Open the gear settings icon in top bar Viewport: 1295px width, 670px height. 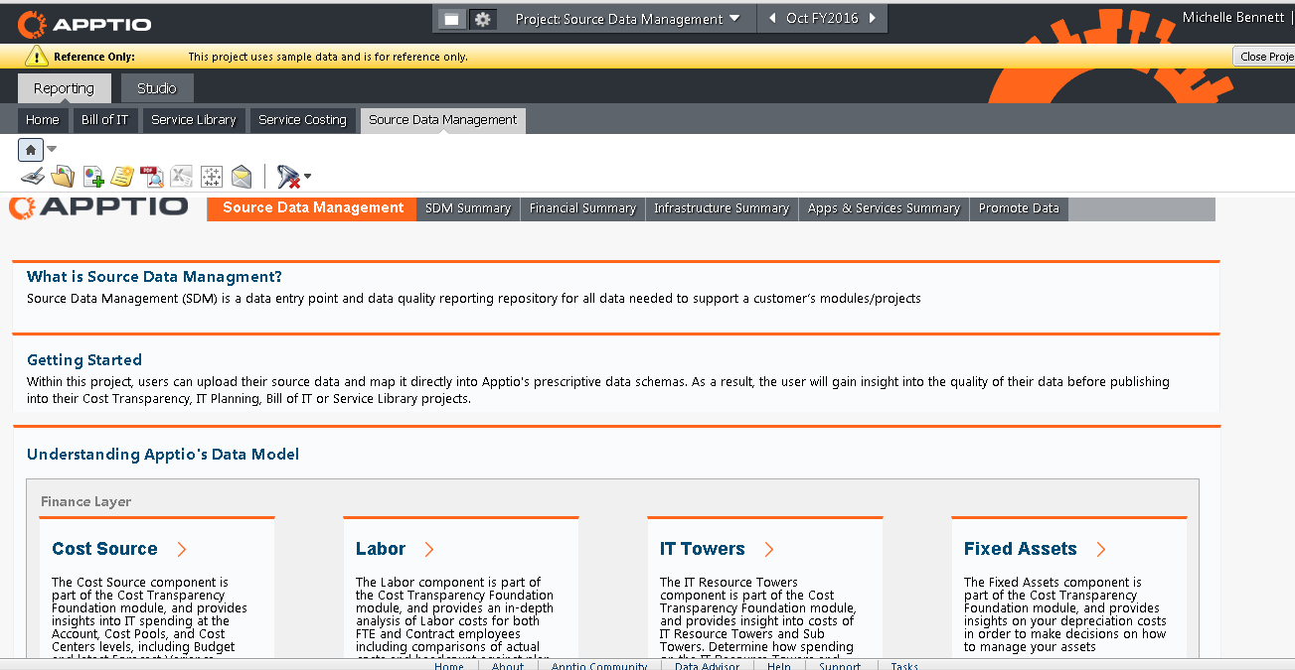click(x=482, y=19)
